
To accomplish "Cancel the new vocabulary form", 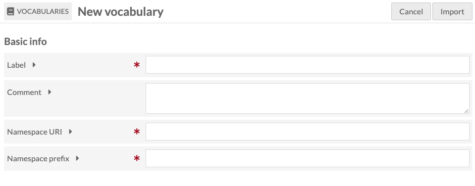I will click(411, 11).
